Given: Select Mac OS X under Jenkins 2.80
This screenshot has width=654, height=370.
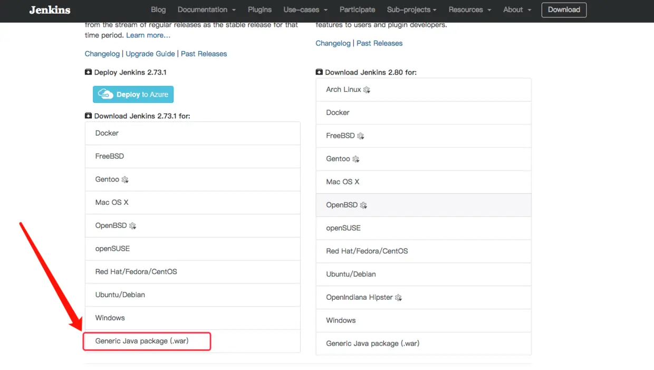Looking at the screenshot, I should (424, 182).
